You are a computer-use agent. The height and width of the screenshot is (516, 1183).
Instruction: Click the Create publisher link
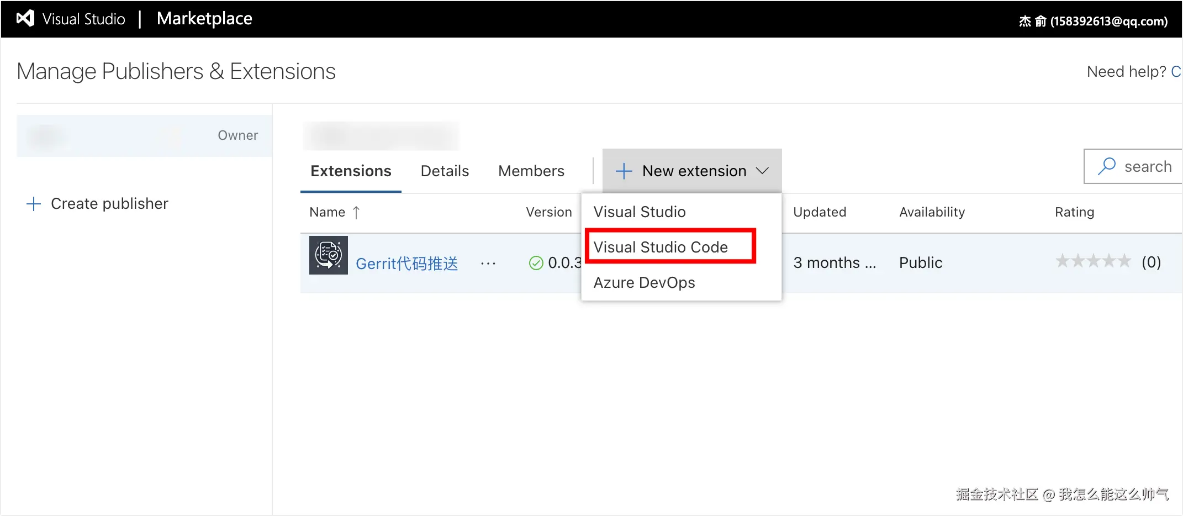point(109,204)
